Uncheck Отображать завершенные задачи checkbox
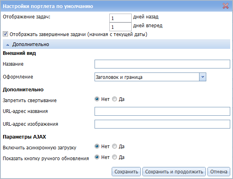 click(5, 34)
